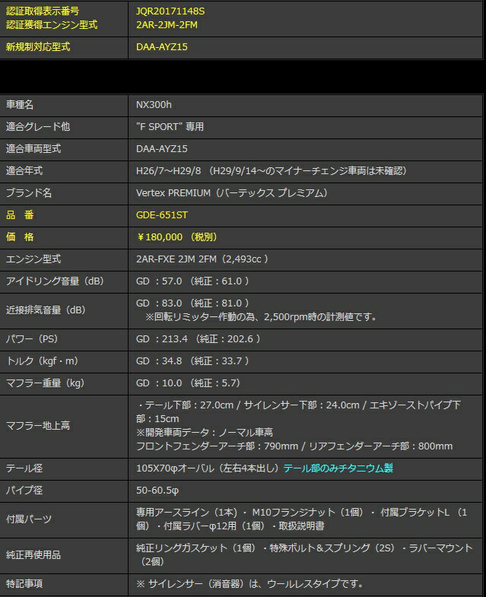The height and width of the screenshot is (597, 486).
Task: Click the NX300h vehicle name cell
Action: coord(154,104)
